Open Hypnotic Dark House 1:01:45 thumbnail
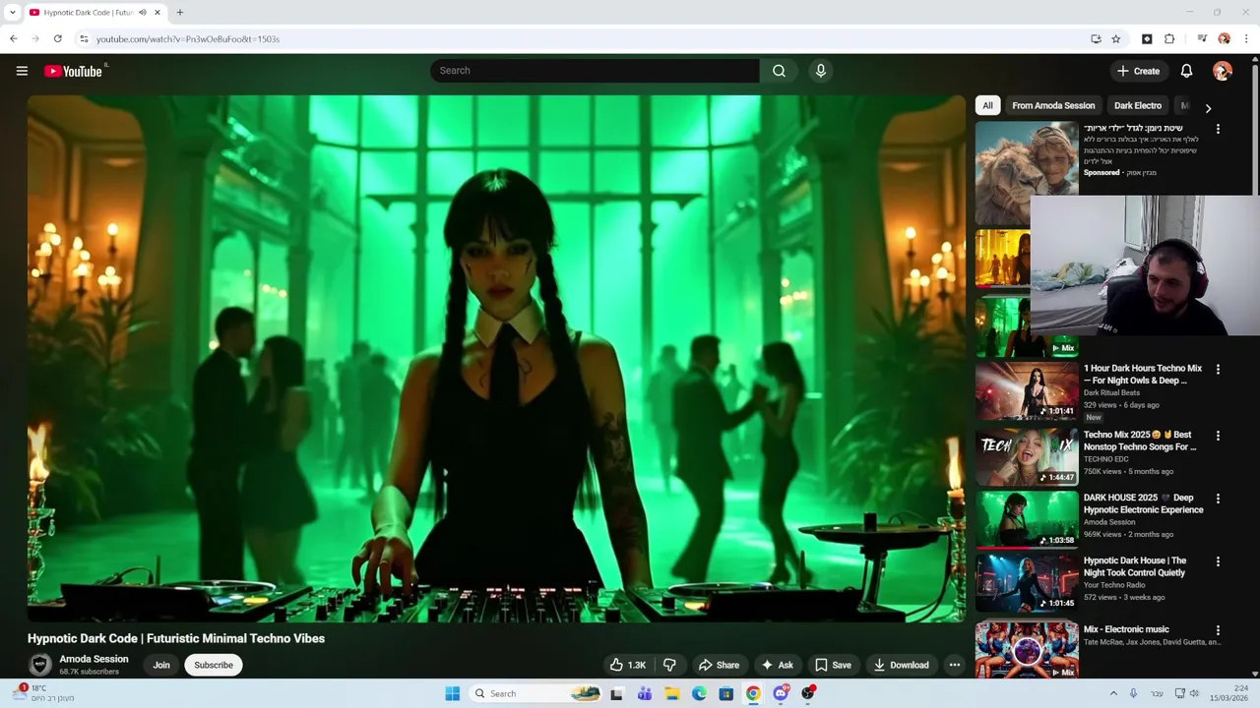 [1027, 582]
